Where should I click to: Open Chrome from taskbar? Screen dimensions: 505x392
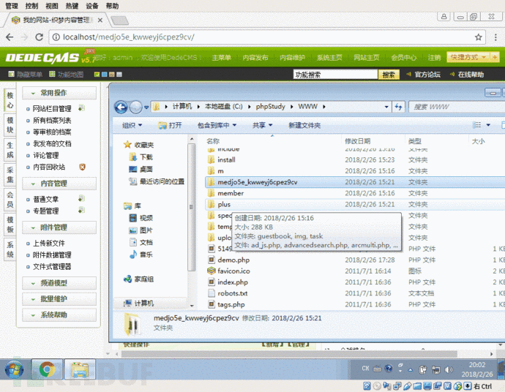(x=47, y=369)
